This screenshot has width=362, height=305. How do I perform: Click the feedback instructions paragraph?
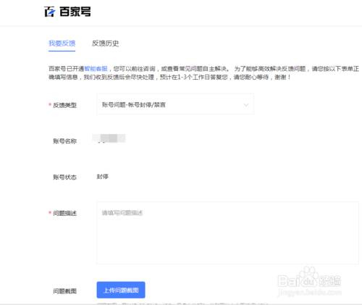point(203,73)
